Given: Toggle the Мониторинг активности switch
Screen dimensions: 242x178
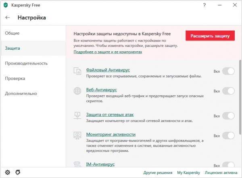Looking at the screenshot, I should pyautogui.click(x=228, y=136).
